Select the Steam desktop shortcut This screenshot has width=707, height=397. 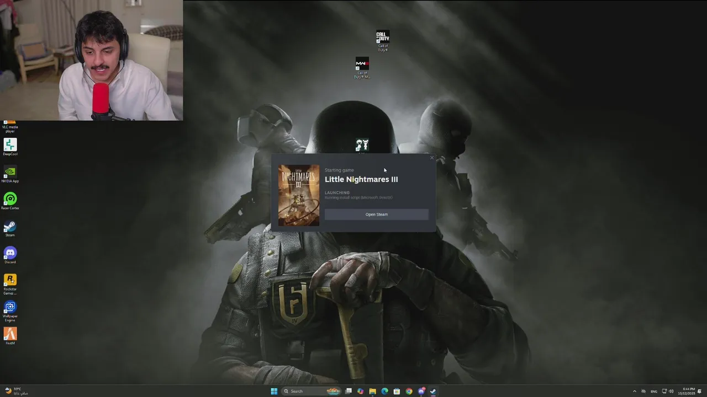[x=10, y=228]
